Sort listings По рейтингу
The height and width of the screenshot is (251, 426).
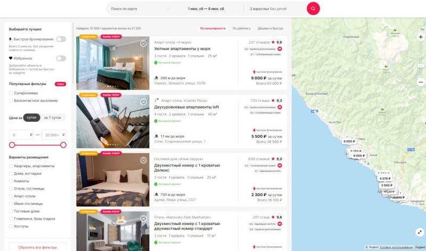(242, 28)
